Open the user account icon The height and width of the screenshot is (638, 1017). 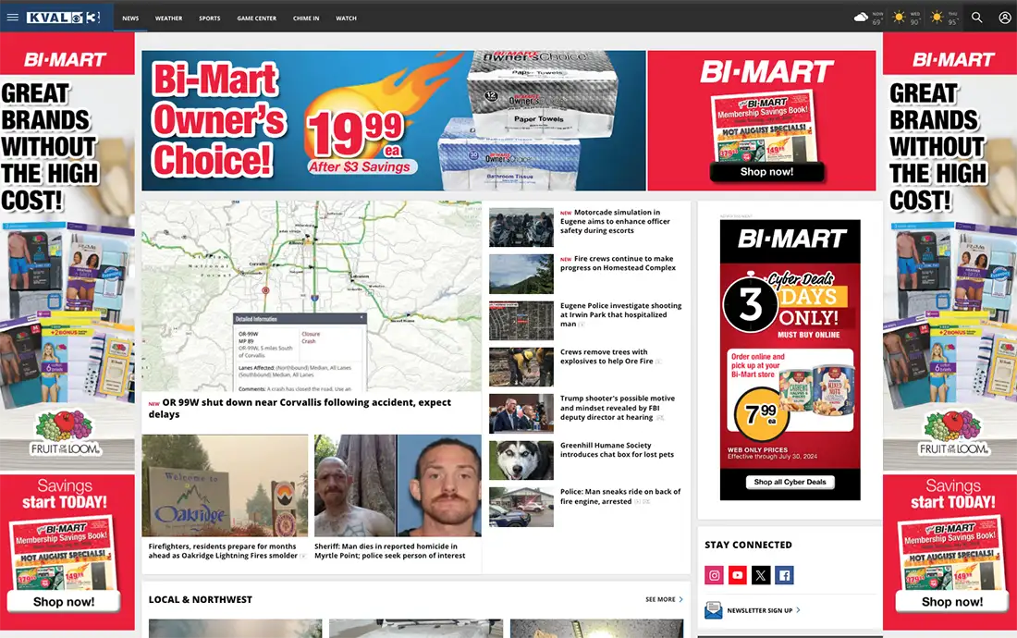coord(1005,18)
